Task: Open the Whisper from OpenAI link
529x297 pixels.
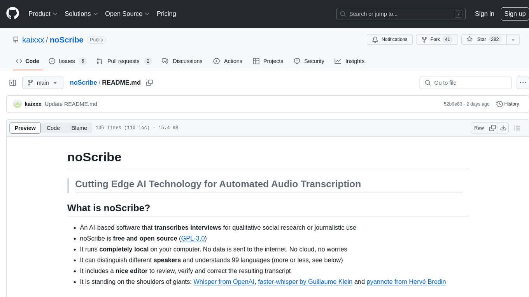Action: [x=224, y=281]
